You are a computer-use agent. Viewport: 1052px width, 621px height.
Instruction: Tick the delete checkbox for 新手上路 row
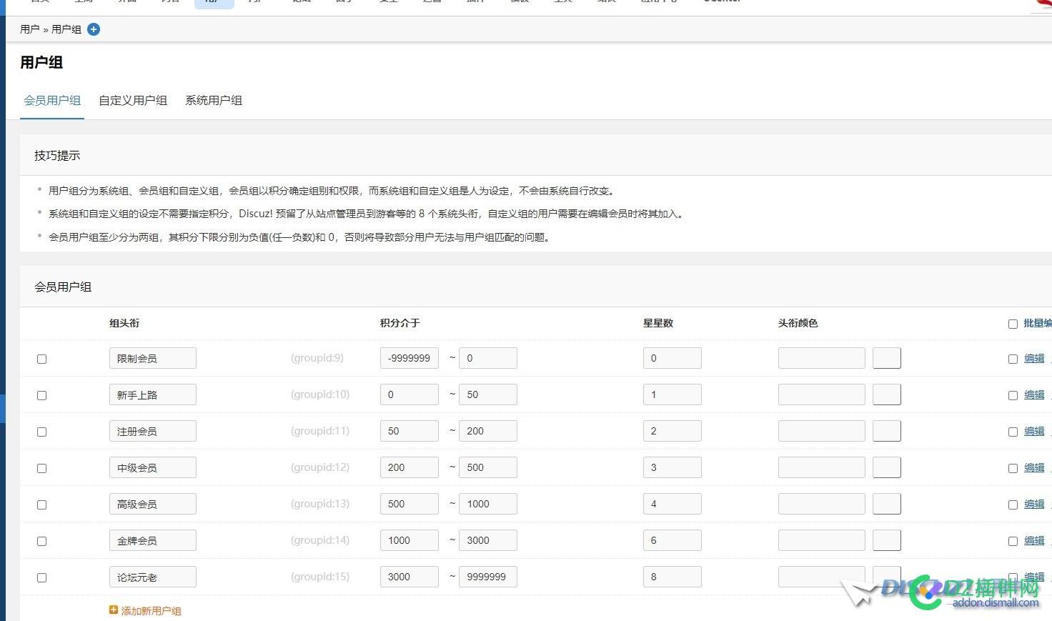pos(41,395)
